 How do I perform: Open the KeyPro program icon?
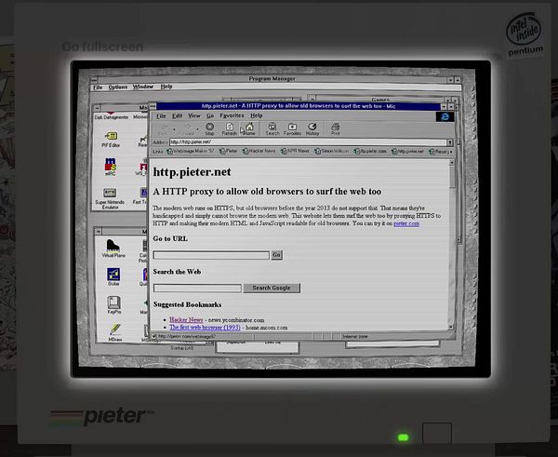pyautogui.click(x=113, y=305)
